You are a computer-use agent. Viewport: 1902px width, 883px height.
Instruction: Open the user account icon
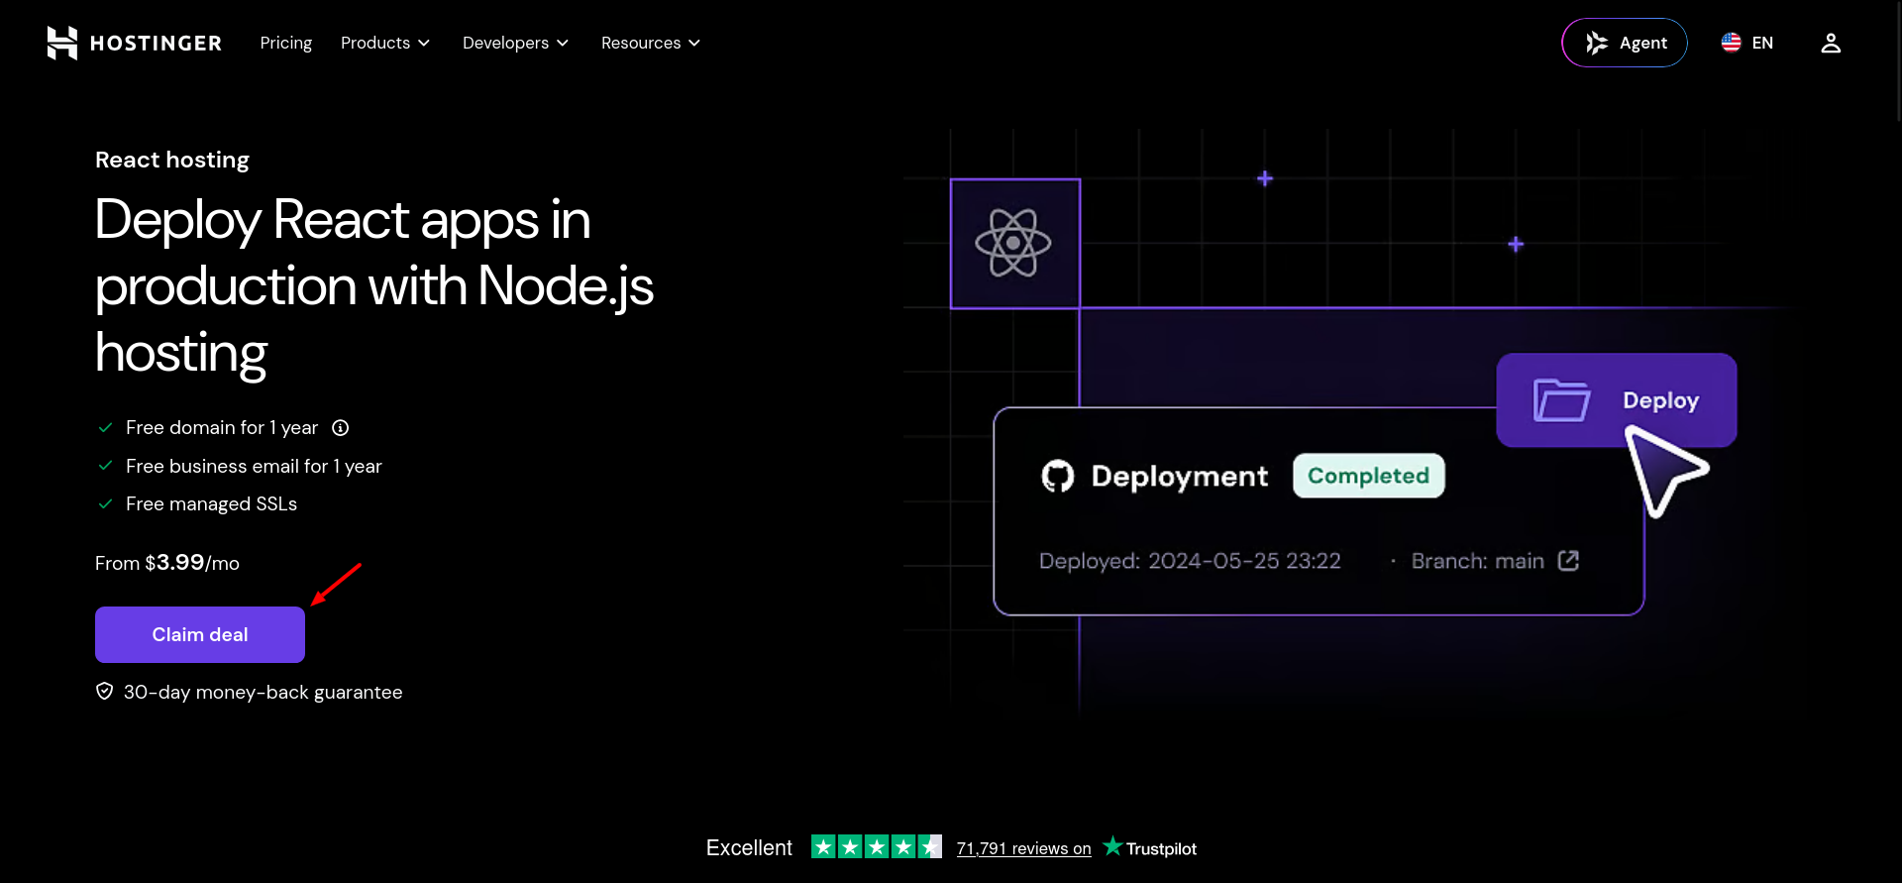[1831, 43]
